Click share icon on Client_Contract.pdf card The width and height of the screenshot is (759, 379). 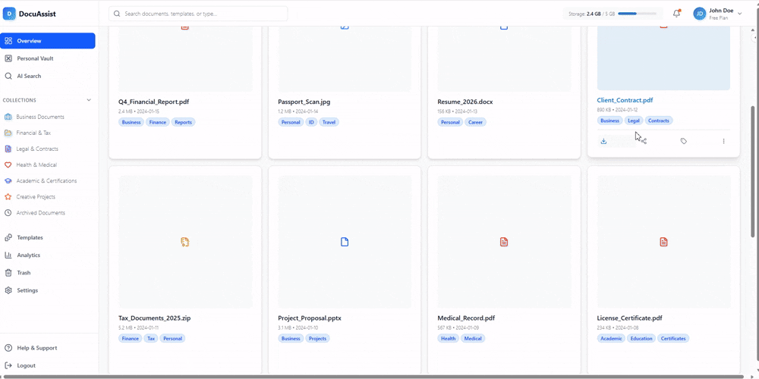click(644, 141)
